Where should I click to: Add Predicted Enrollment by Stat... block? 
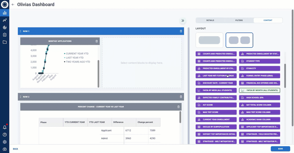(x=260, y=54)
